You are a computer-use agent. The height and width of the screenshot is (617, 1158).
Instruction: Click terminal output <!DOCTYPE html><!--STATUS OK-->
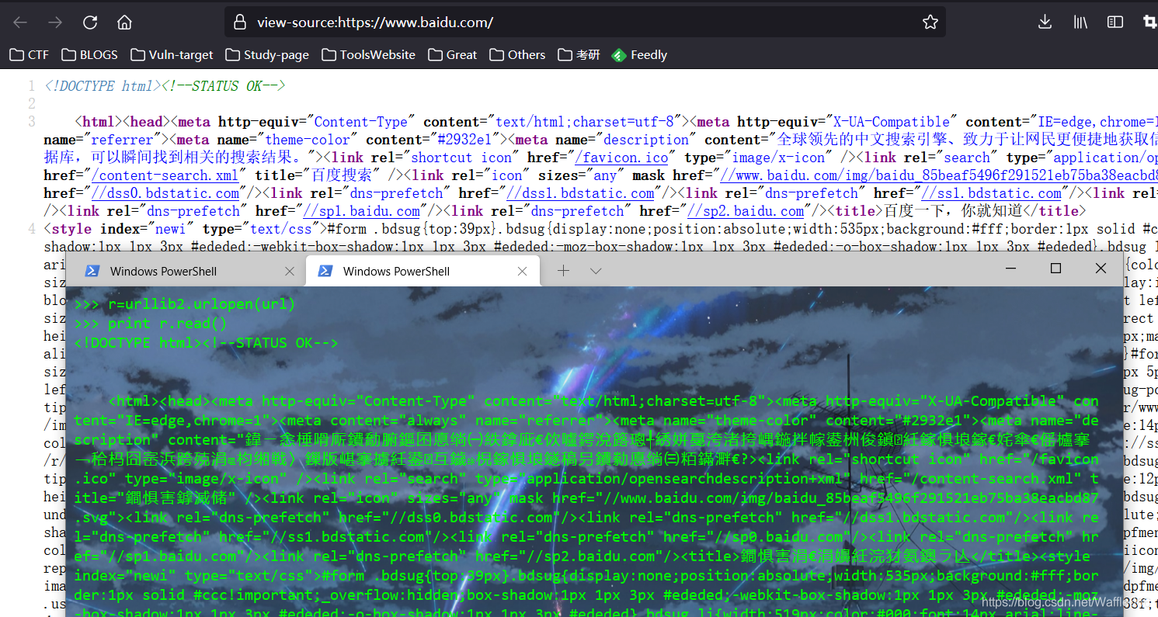pos(206,343)
